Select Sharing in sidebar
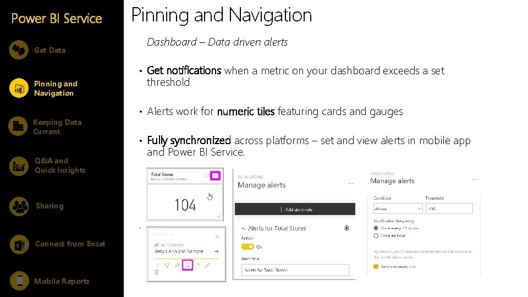Screen dimensions: 528x297 click(50, 206)
